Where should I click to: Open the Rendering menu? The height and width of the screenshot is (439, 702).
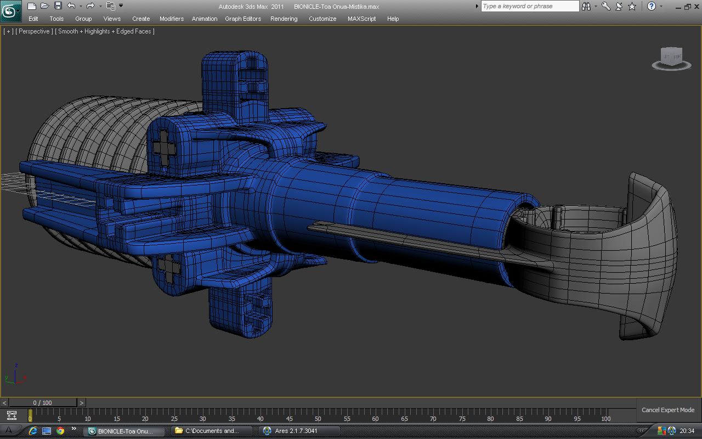pyautogui.click(x=284, y=19)
